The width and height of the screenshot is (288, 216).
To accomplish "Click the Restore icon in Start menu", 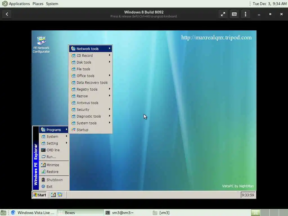I will [x=43, y=172].
